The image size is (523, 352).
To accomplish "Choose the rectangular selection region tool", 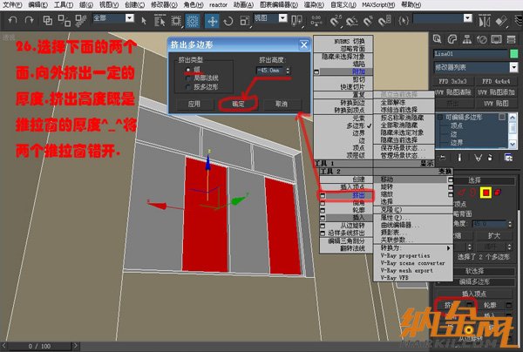I will tap(176, 21).
